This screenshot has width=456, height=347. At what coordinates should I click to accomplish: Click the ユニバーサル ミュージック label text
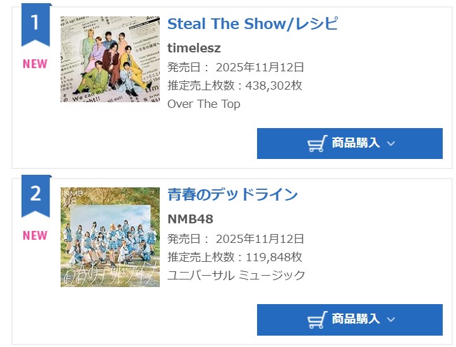tap(236, 275)
